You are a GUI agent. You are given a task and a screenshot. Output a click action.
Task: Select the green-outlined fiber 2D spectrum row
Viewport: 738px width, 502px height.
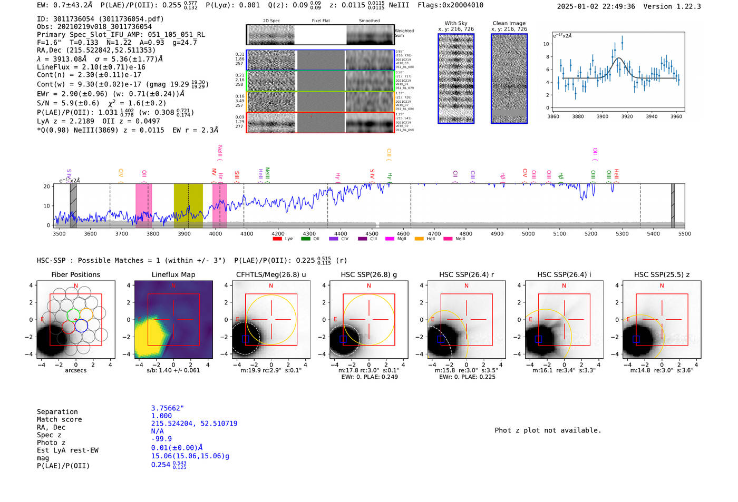point(321,81)
